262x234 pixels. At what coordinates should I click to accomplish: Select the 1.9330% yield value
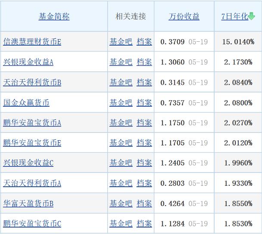(238, 183)
